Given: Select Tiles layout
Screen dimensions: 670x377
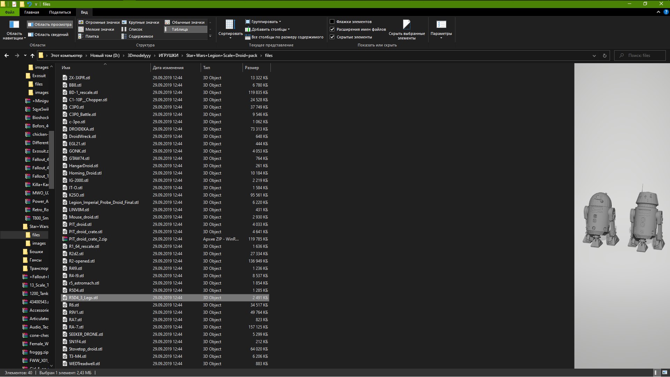Looking at the screenshot, I should (88, 36).
